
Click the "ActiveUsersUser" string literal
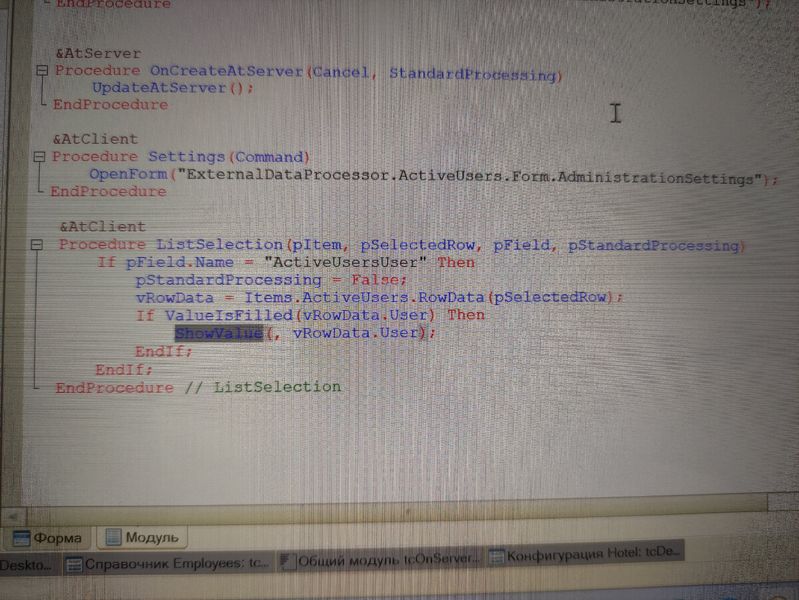(346, 262)
